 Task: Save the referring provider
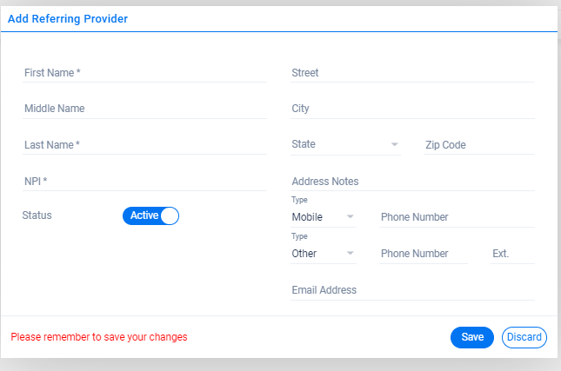point(472,337)
